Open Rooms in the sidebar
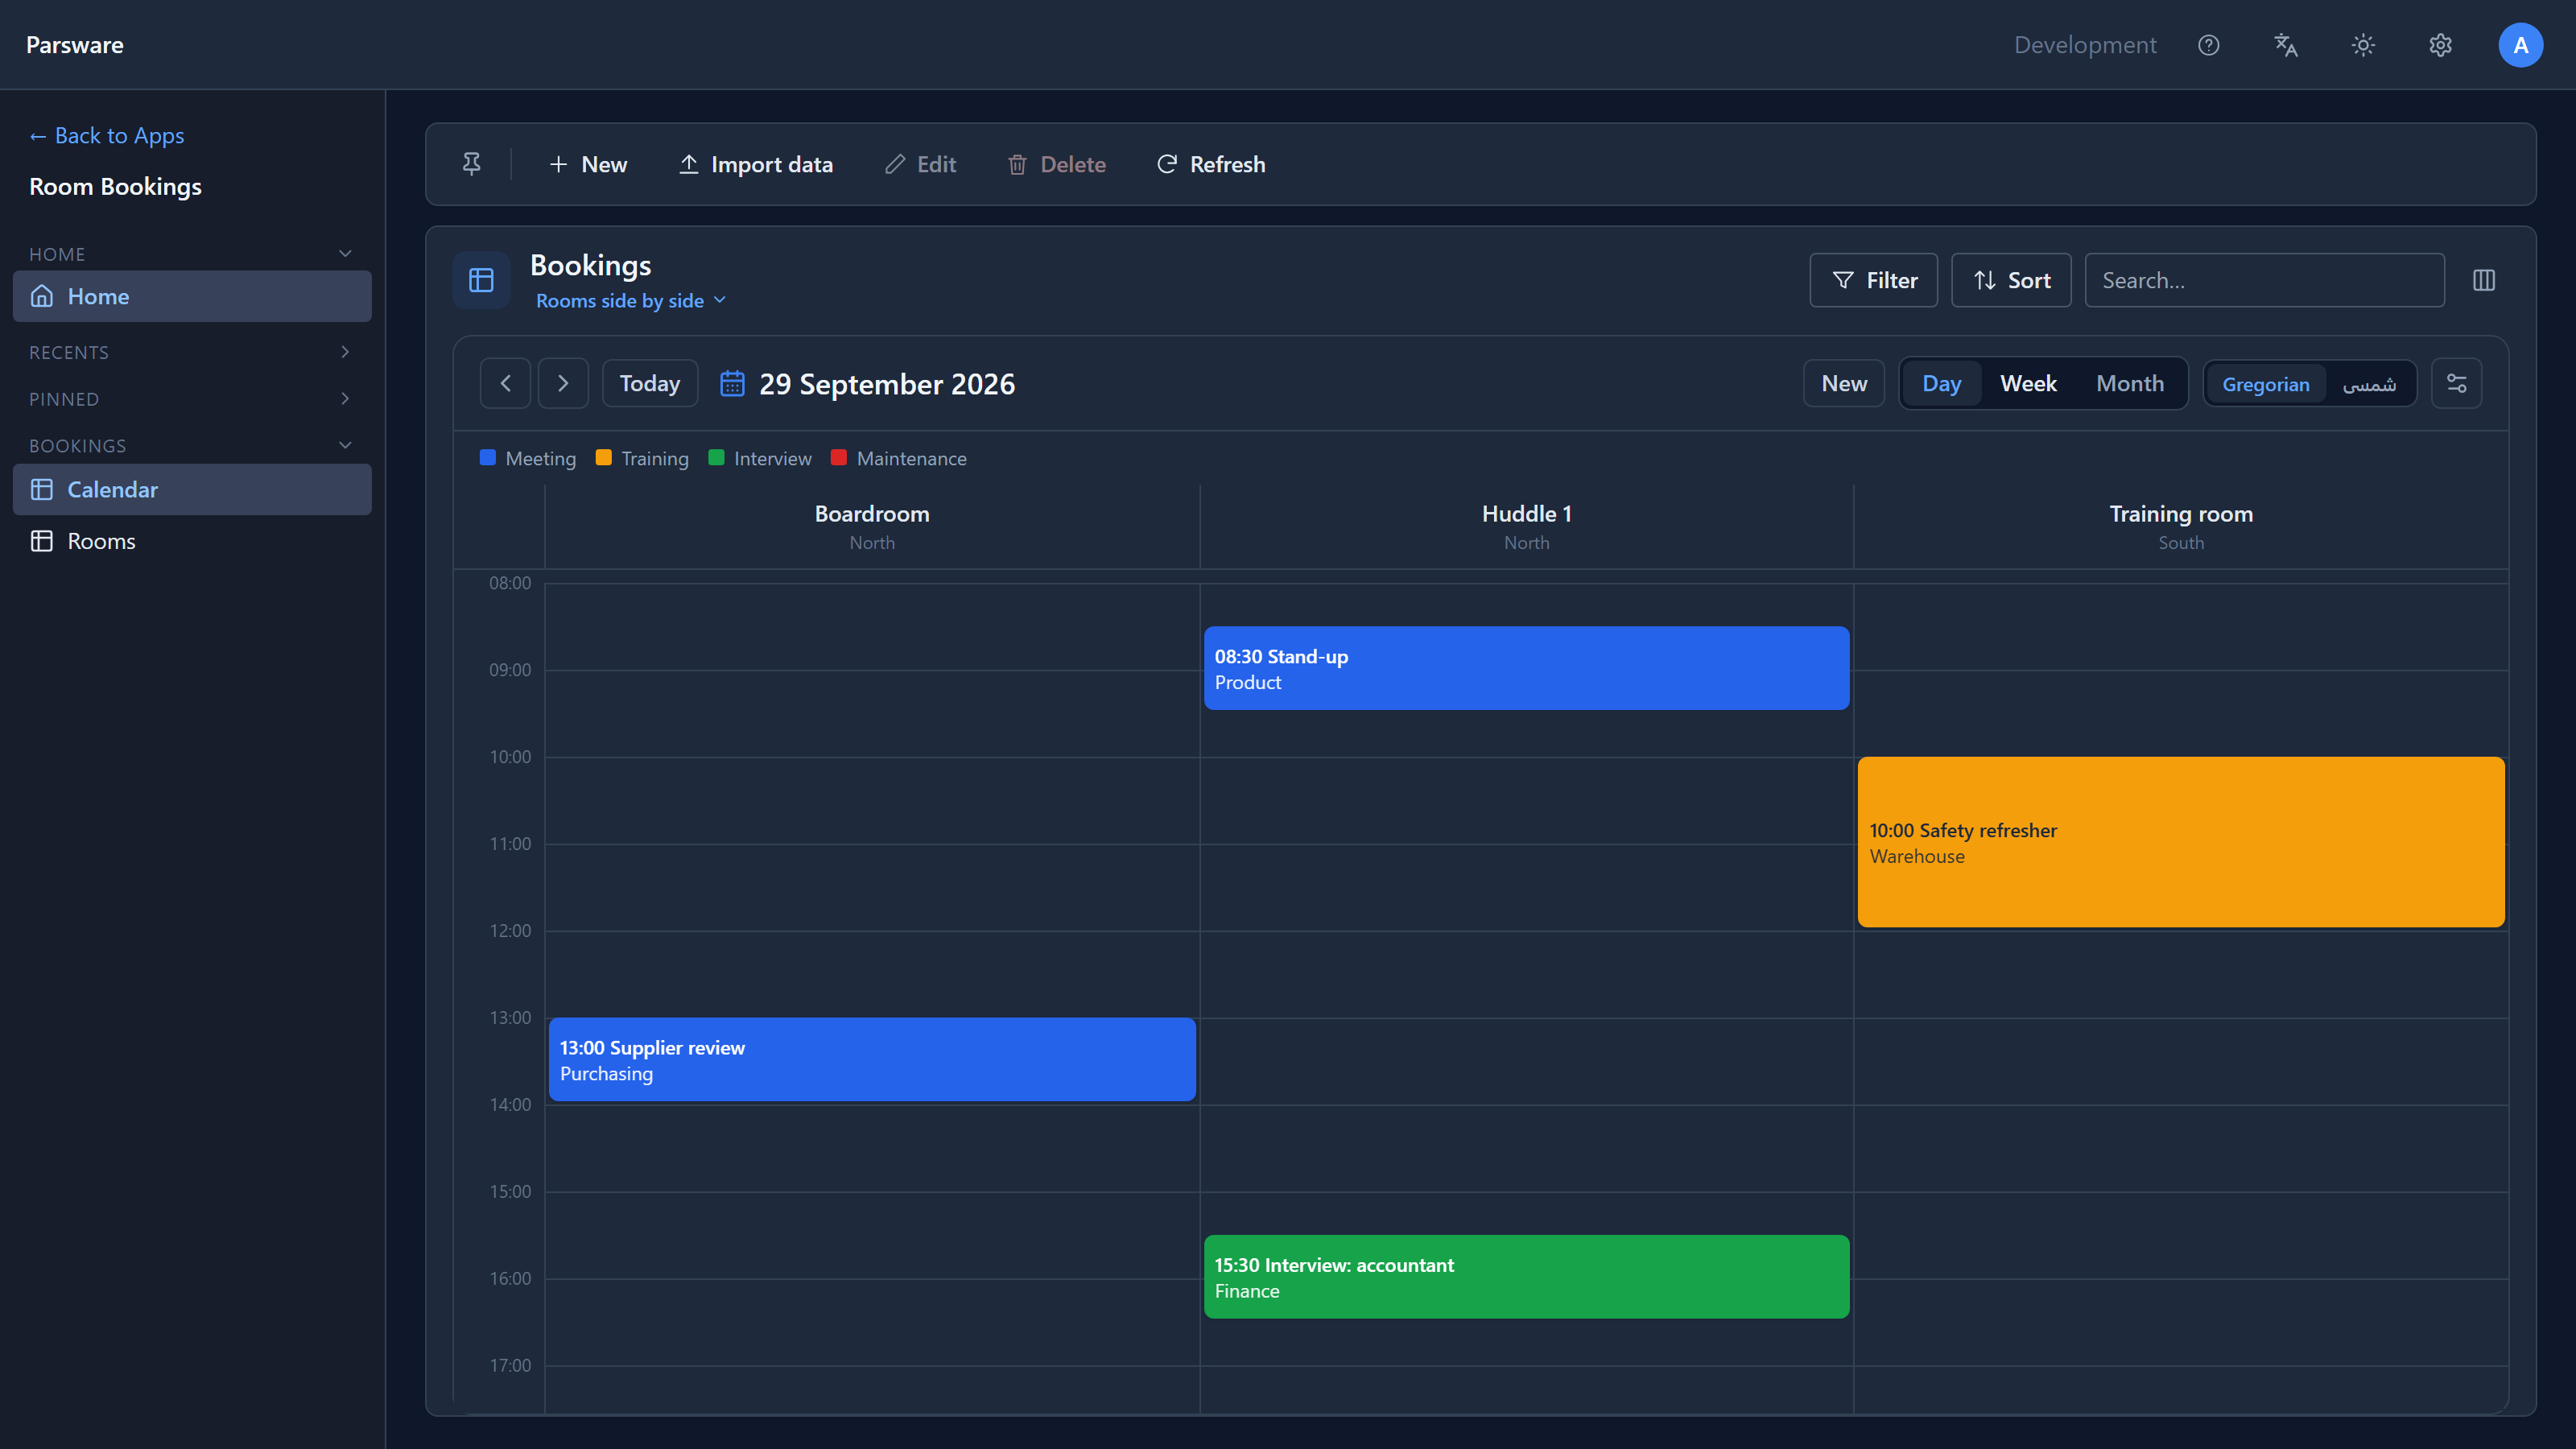Screen dimensions: 2576x1449 [x=192, y=541]
